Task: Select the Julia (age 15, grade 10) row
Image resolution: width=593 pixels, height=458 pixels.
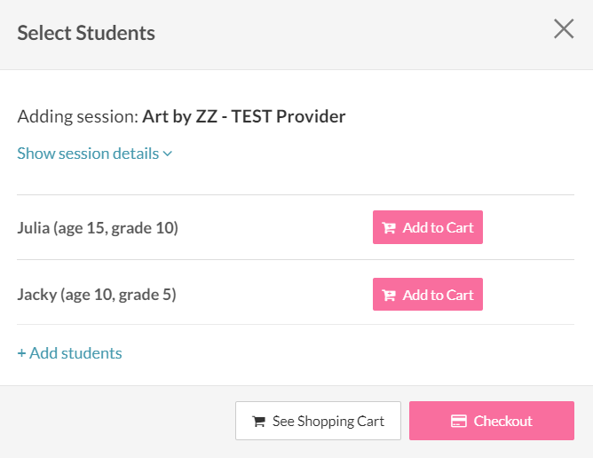Action: [296, 227]
